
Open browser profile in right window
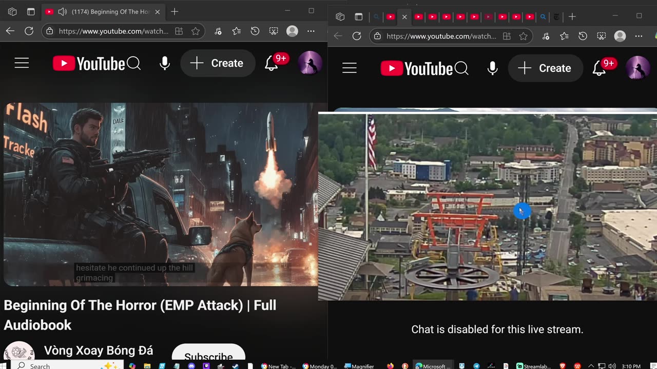coord(620,36)
